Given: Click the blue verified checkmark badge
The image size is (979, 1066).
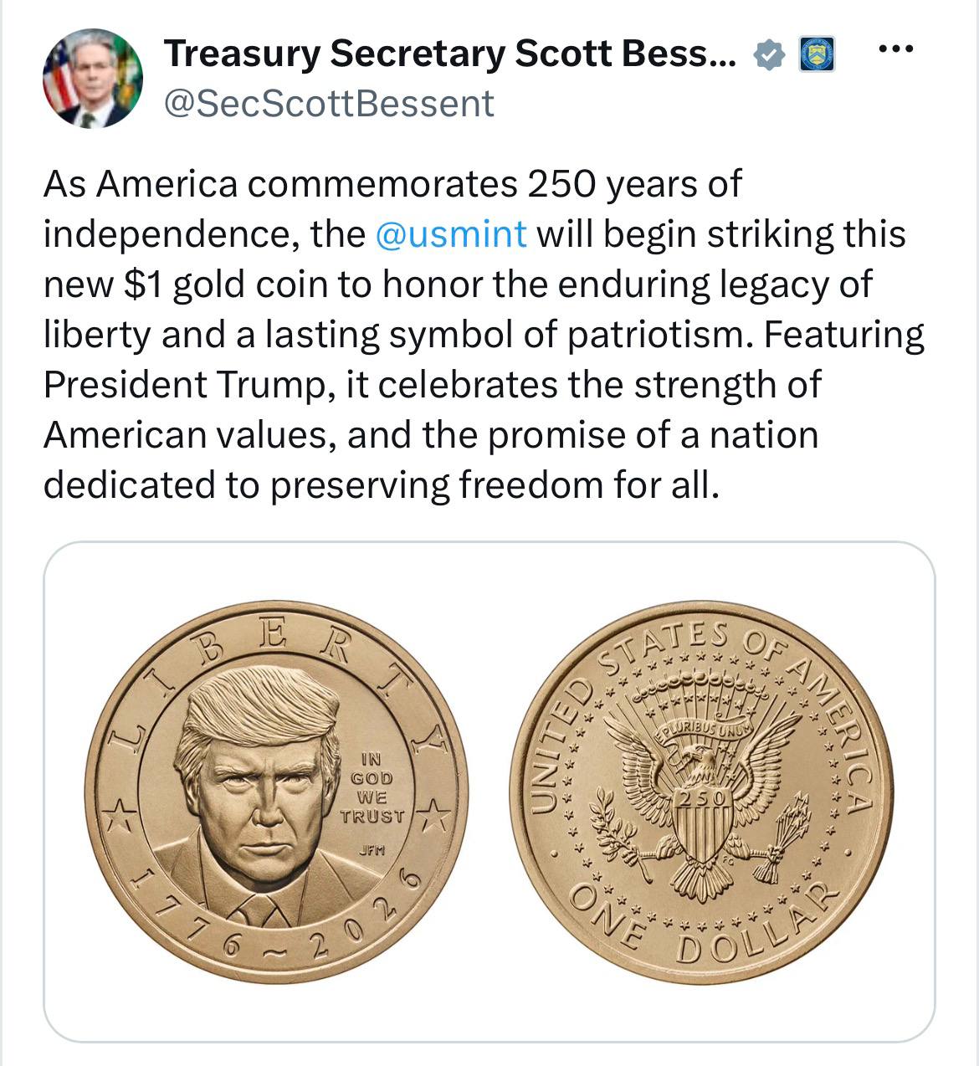Looking at the screenshot, I should (770, 56).
